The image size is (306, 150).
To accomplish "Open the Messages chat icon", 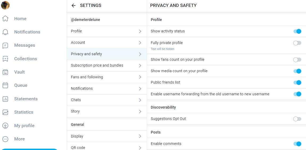I will tap(5, 45).
